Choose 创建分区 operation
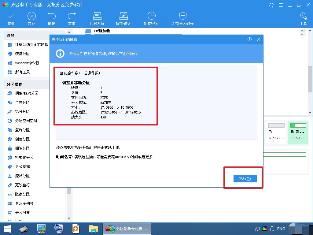 click(19, 139)
